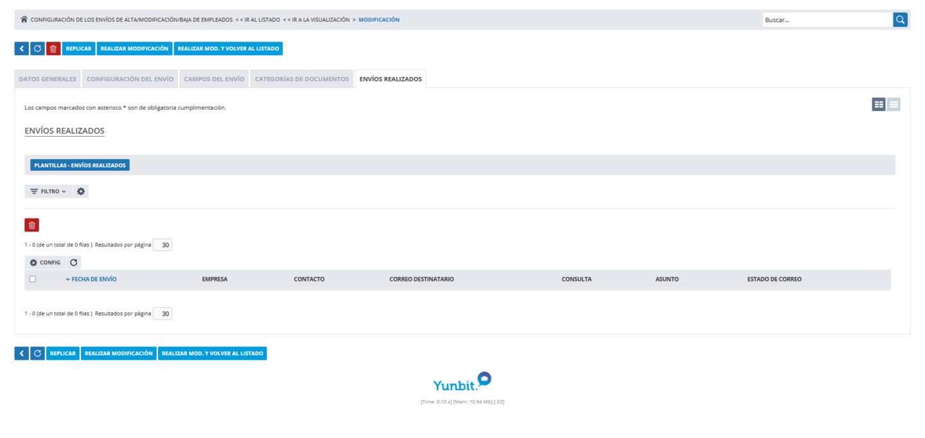Sort by Fecha de Envío column
925x438 pixels.
[x=94, y=279]
